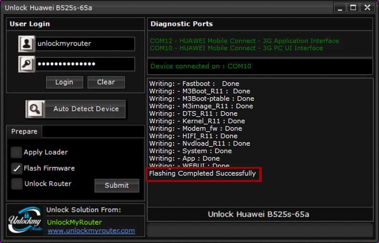Open the Prepare tab
379x243 pixels.
tap(24, 131)
